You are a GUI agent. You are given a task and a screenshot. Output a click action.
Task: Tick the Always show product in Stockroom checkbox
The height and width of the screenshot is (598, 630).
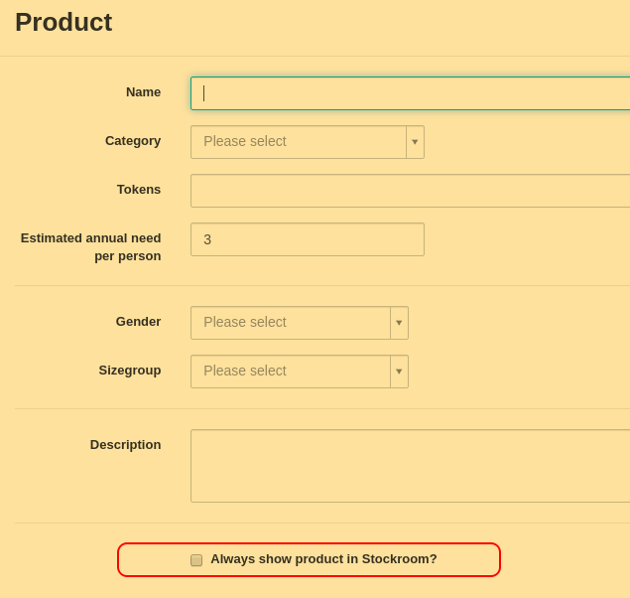click(x=196, y=560)
